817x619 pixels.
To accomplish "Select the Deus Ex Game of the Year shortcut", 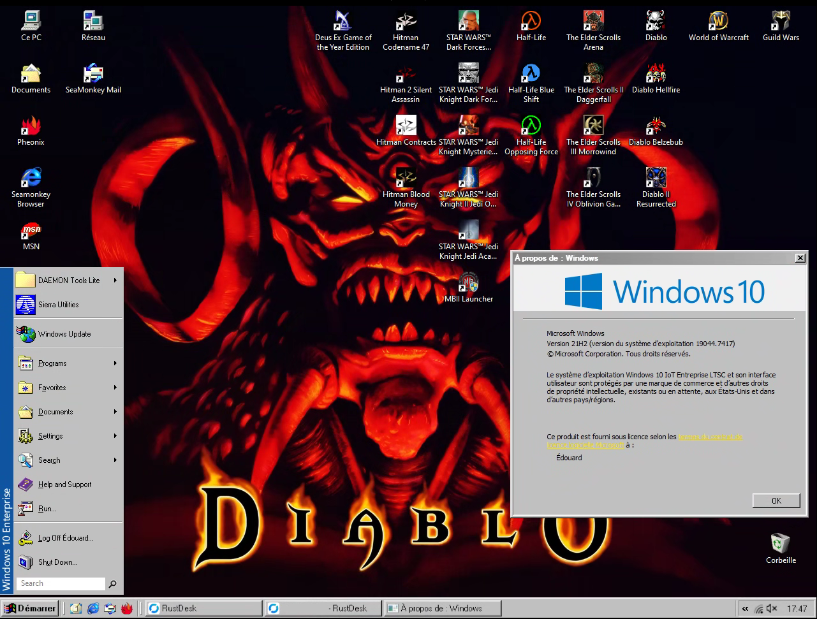I will click(343, 31).
